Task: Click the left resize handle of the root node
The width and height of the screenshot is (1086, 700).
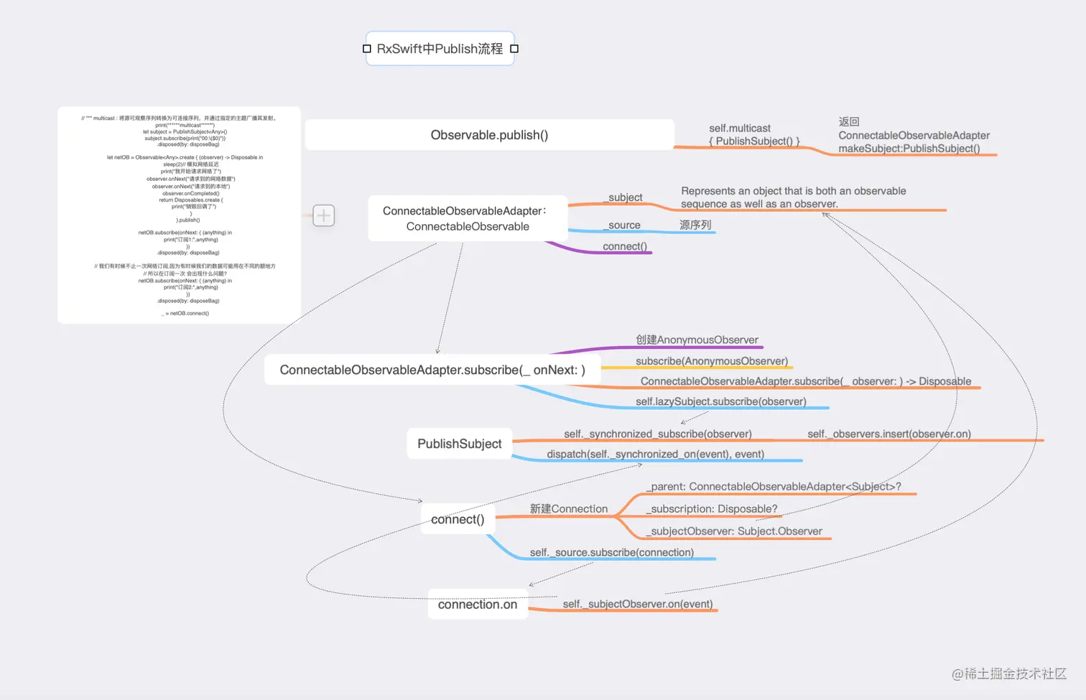Action: click(367, 49)
